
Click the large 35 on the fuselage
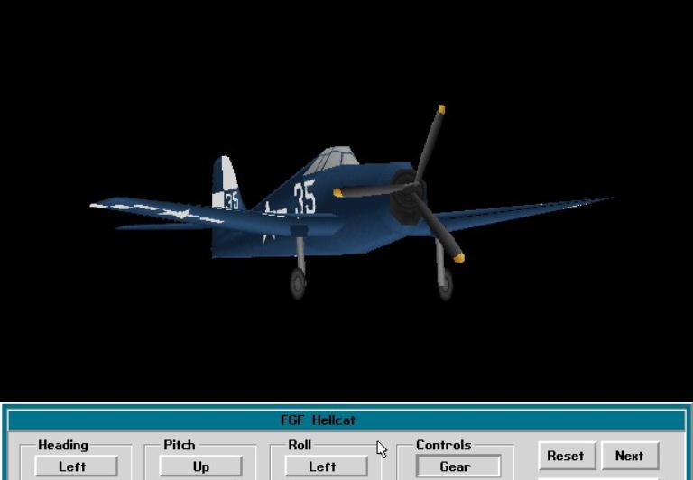(x=305, y=198)
